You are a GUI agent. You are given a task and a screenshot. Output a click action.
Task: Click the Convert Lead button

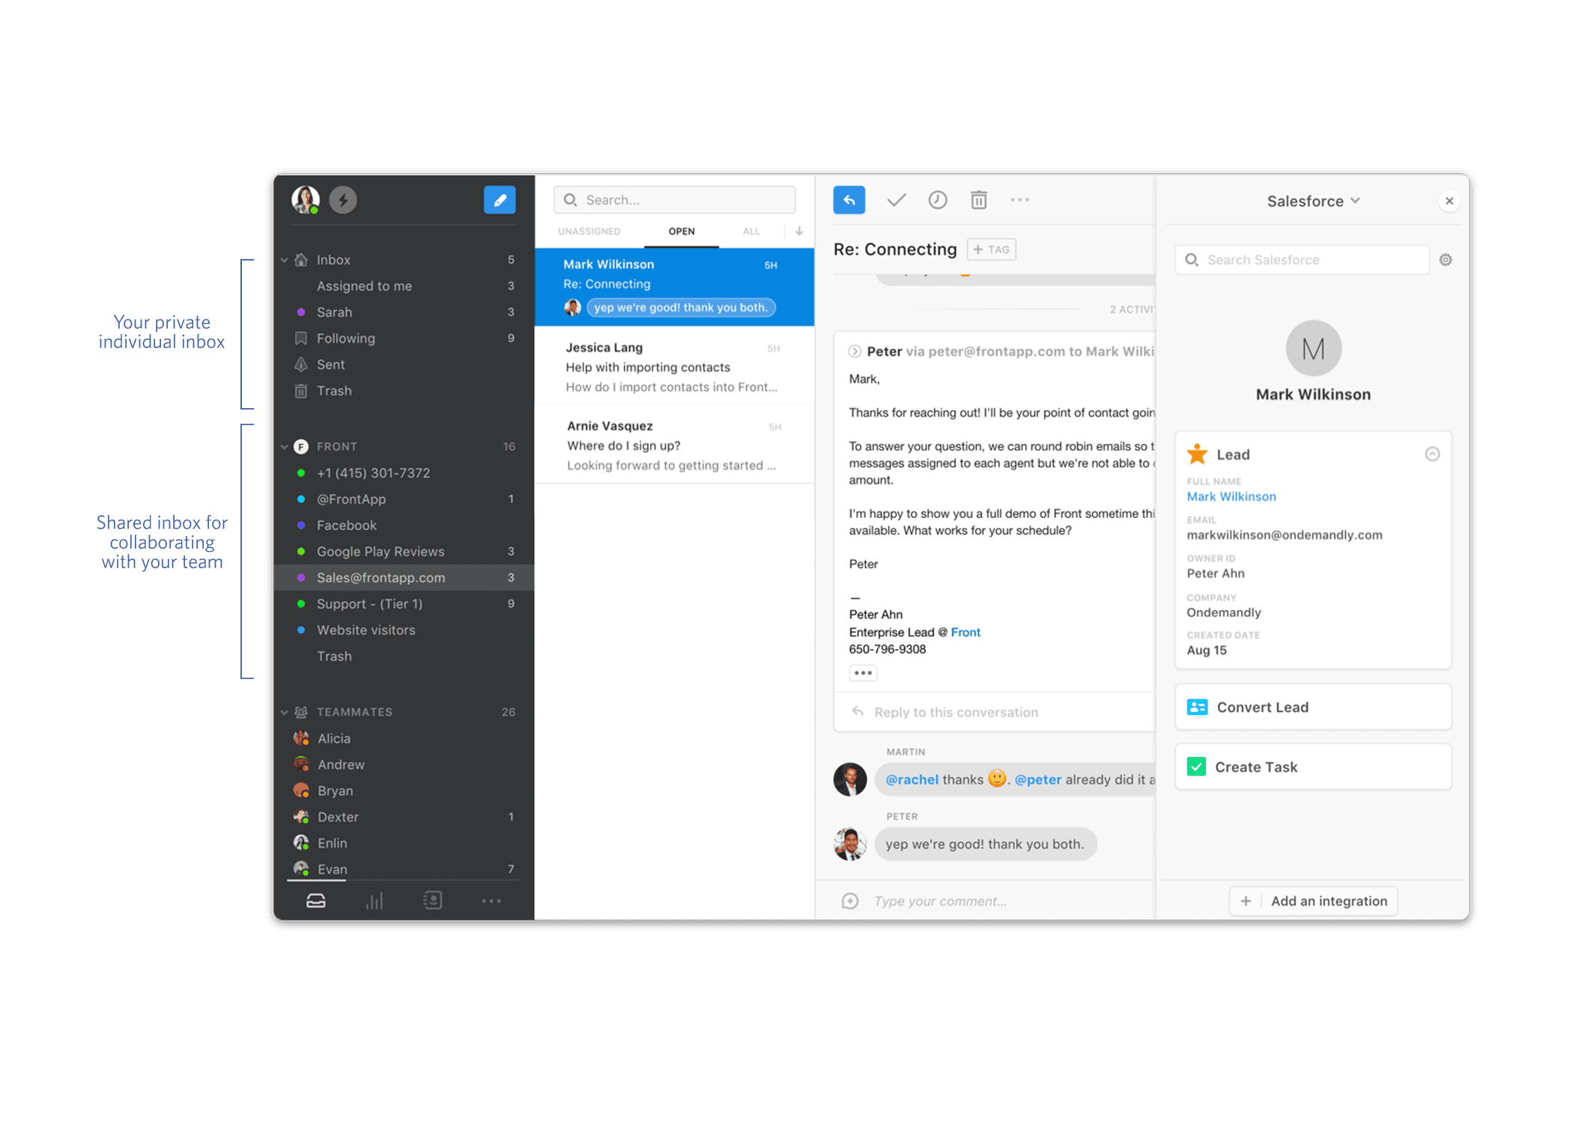1313,707
